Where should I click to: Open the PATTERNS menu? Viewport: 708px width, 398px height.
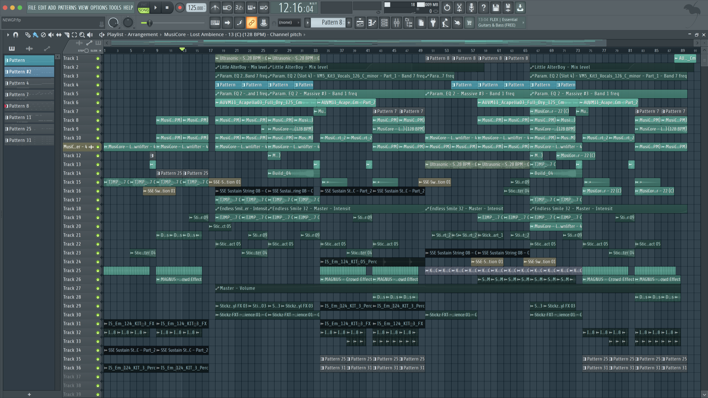67,8
